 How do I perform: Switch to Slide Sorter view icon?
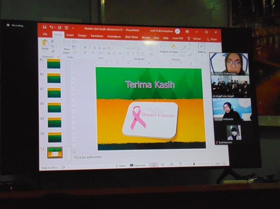coord(163,164)
